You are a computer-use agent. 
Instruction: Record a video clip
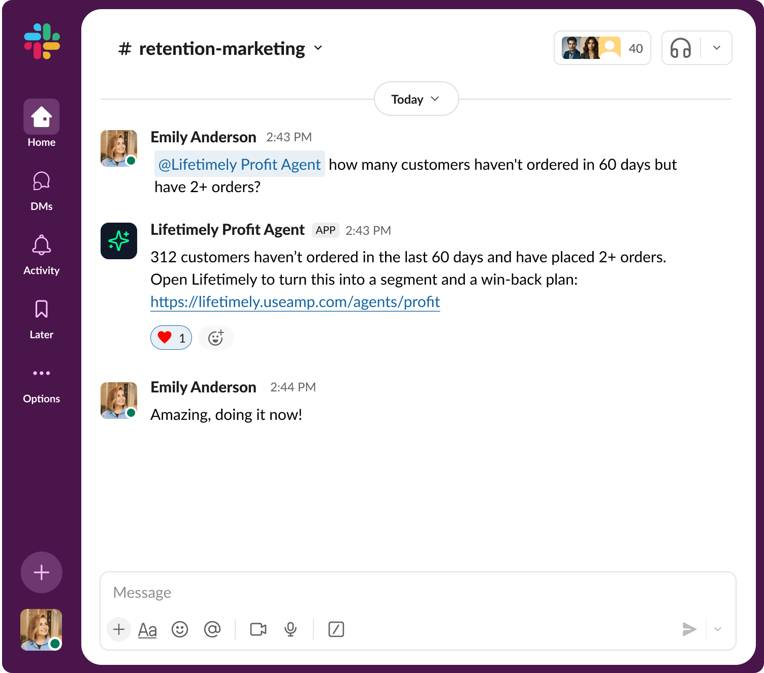[258, 629]
